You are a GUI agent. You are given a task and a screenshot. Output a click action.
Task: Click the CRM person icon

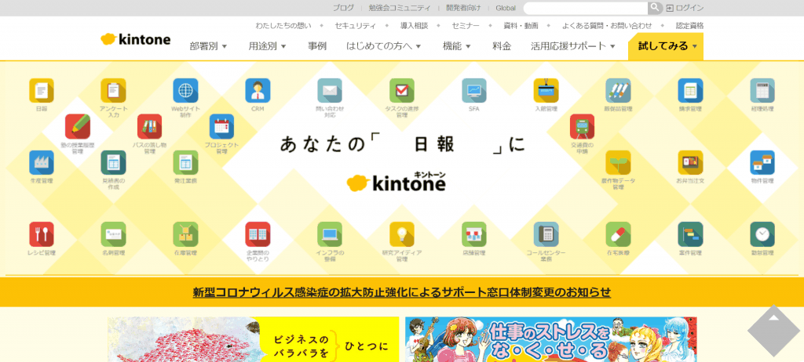(258, 91)
